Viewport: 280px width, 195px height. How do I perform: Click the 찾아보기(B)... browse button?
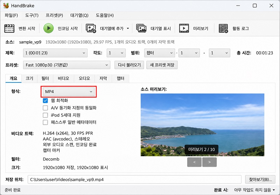260,180
